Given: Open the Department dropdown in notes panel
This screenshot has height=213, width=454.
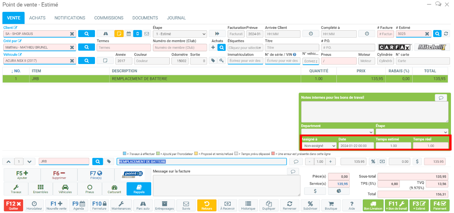Looking at the screenshot, I should 337,132.
